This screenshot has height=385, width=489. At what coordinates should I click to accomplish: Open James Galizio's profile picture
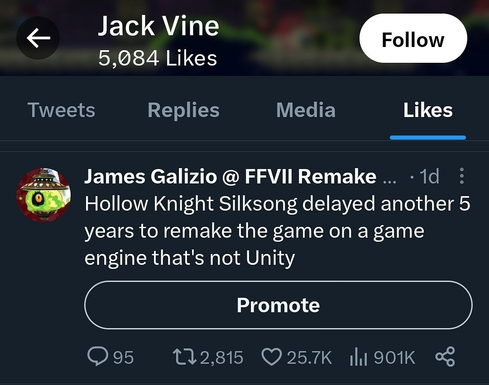click(43, 195)
